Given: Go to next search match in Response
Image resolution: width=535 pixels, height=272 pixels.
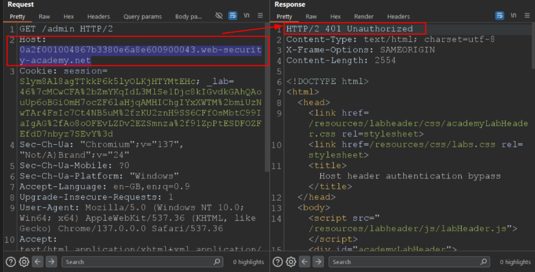Looking at the screenshot, I should [x=318, y=262].
